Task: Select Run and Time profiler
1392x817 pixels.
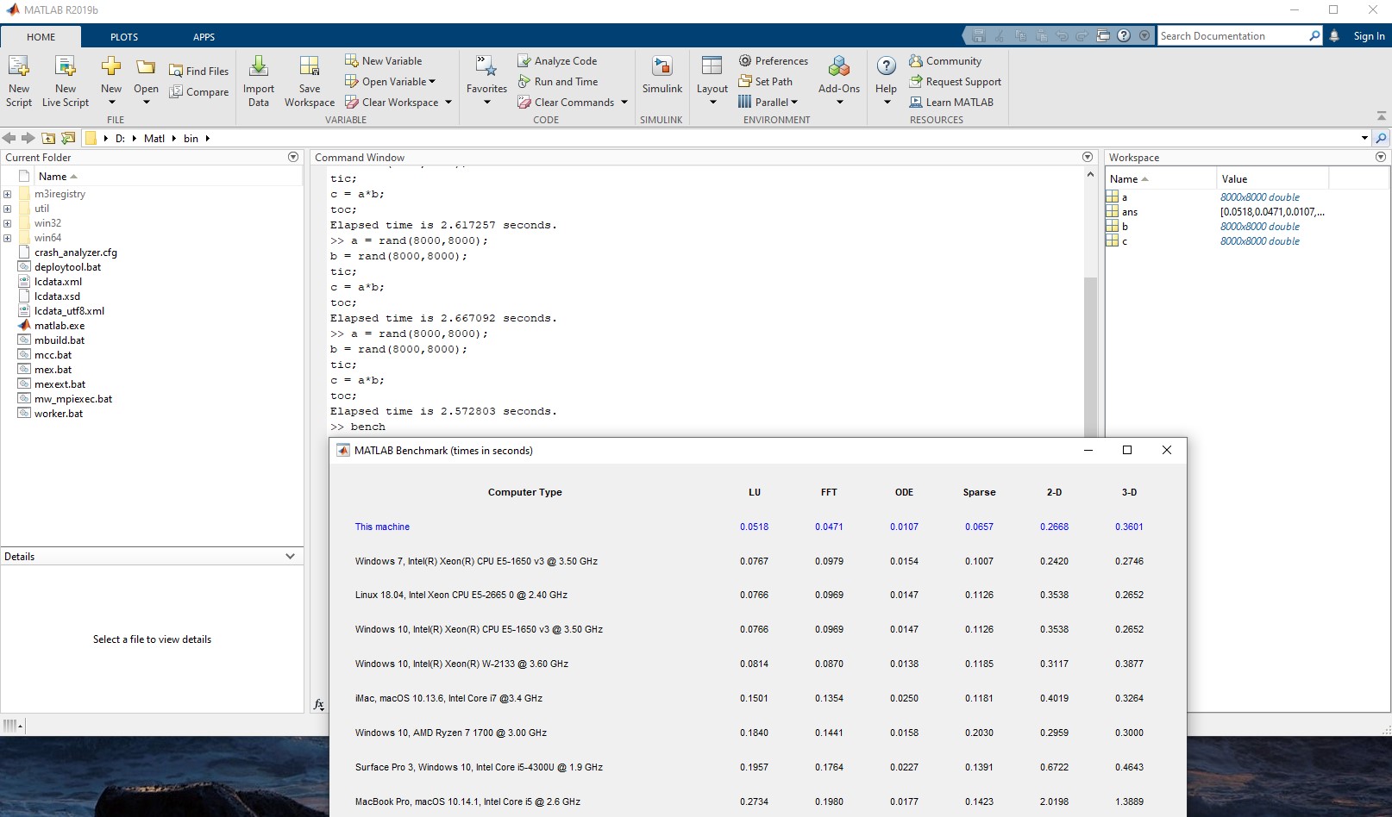Action: click(558, 82)
